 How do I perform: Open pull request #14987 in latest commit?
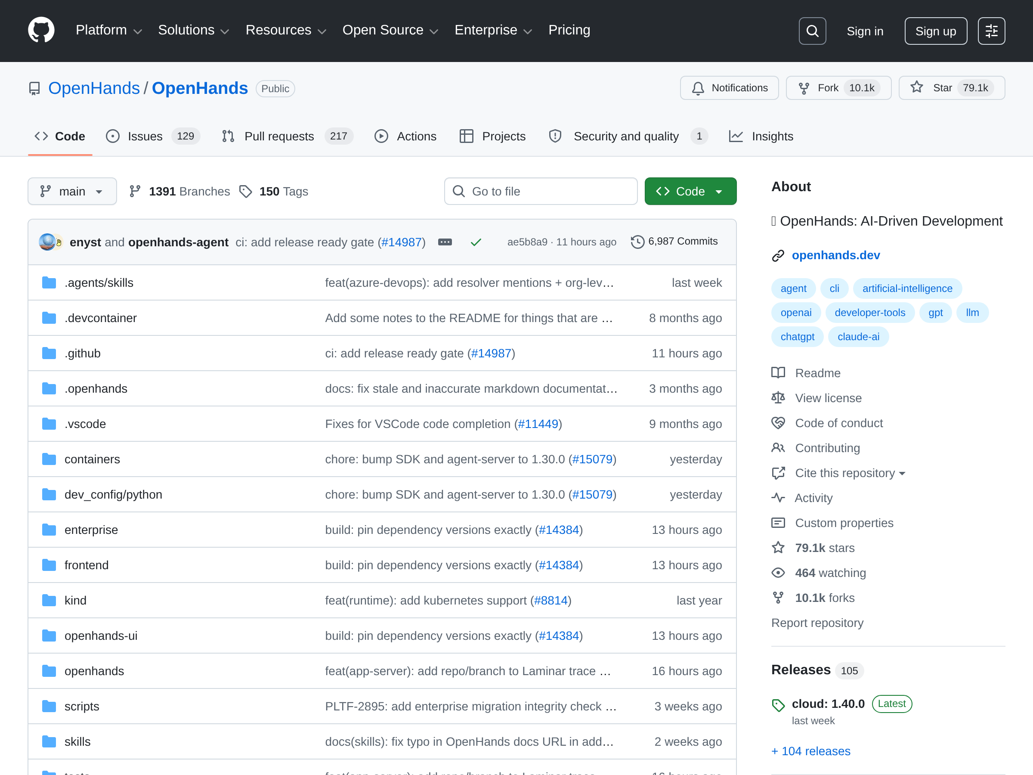[401, 242]
